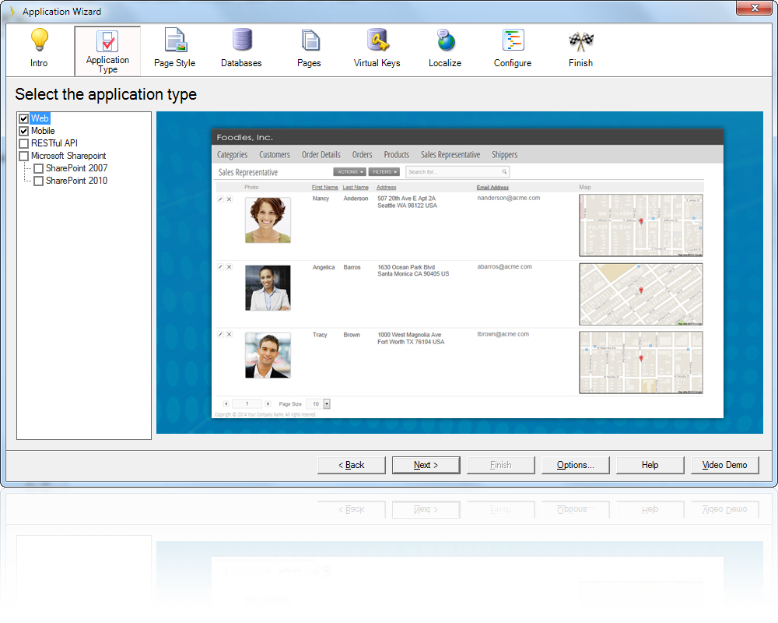Screen dimensions: 778x623
Task: Disable the Mobile application type
Action: (24, 130)
